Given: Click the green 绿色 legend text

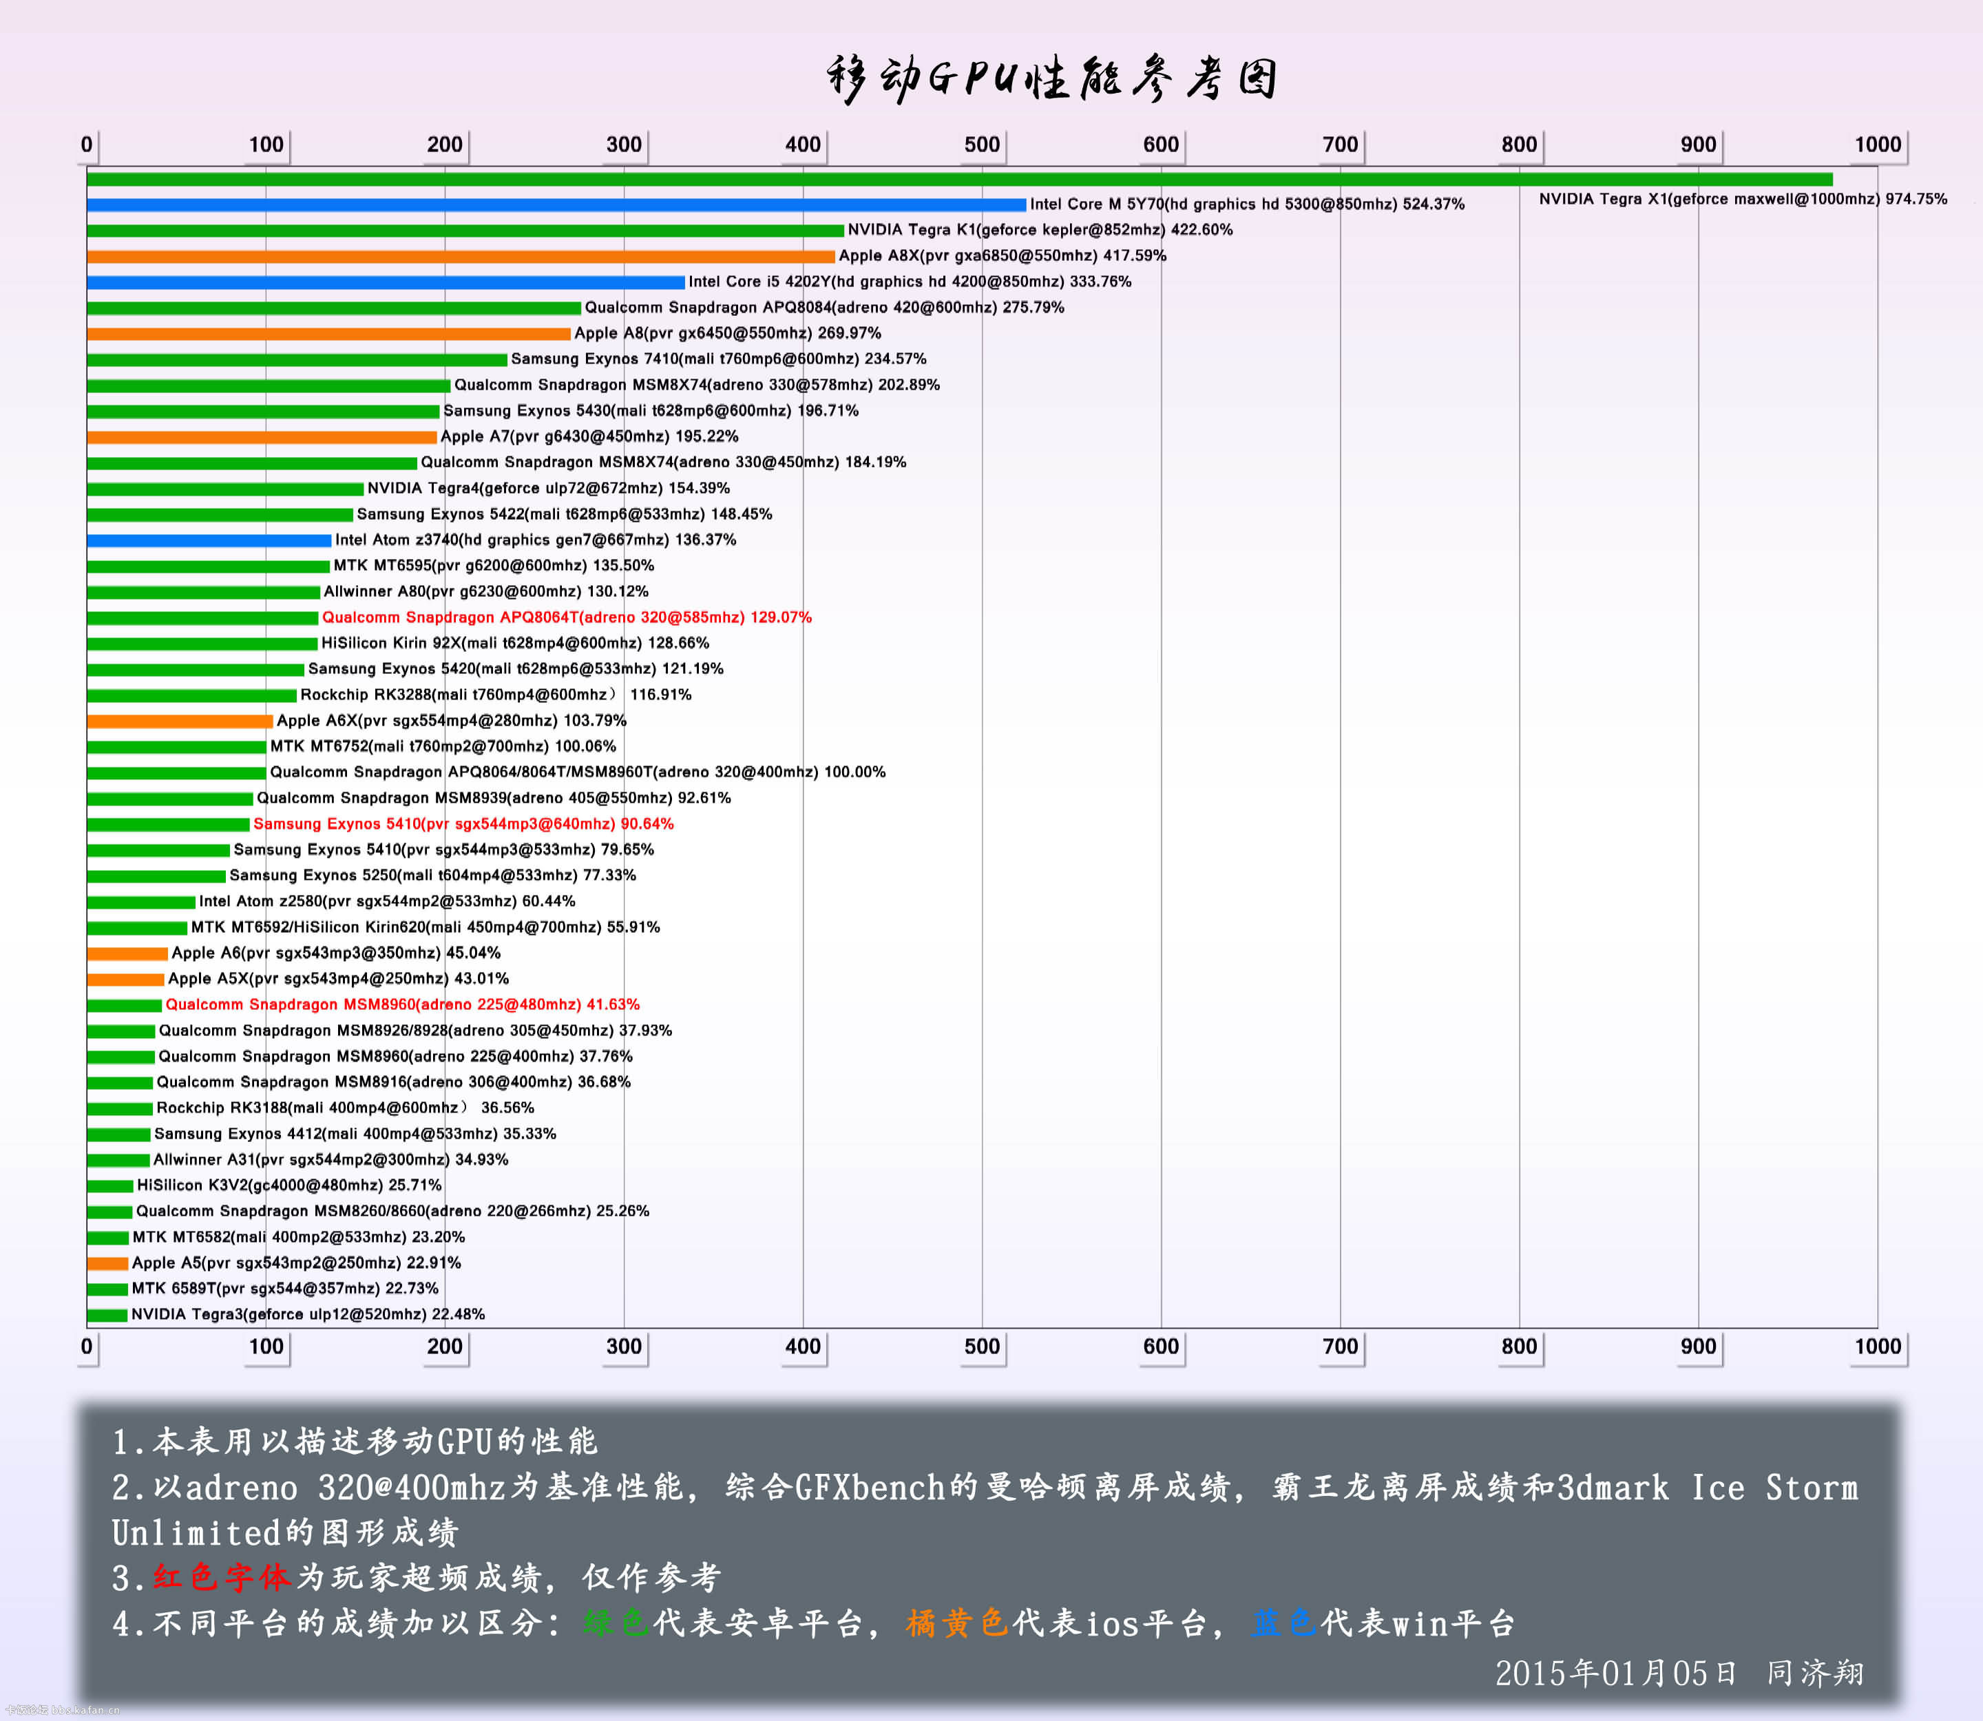Looking at the screenshot, I should click(616, 1623).
